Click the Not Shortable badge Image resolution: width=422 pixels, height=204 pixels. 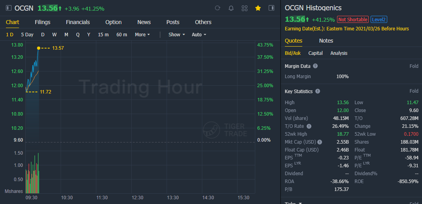point(352,19)
